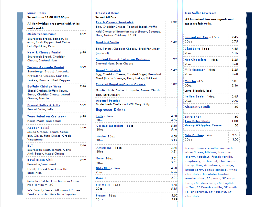268x207 pixels.
Task: Click the Non-Coffee Beverages header
Action: pyautogui.click(x=200, y=13)
